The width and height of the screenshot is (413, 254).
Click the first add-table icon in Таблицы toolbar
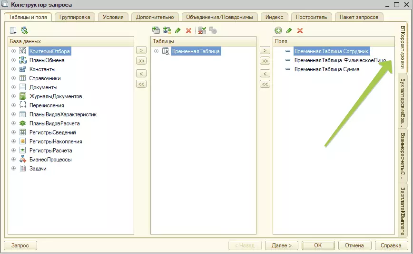point(156,30)
